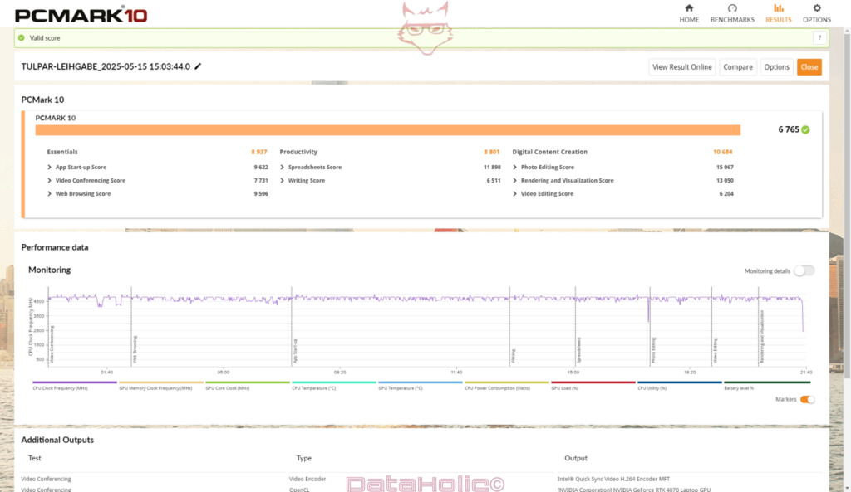Enable the Monitoring details toggle
This screenshot has width=851, height=492.
tap(804, 271)
